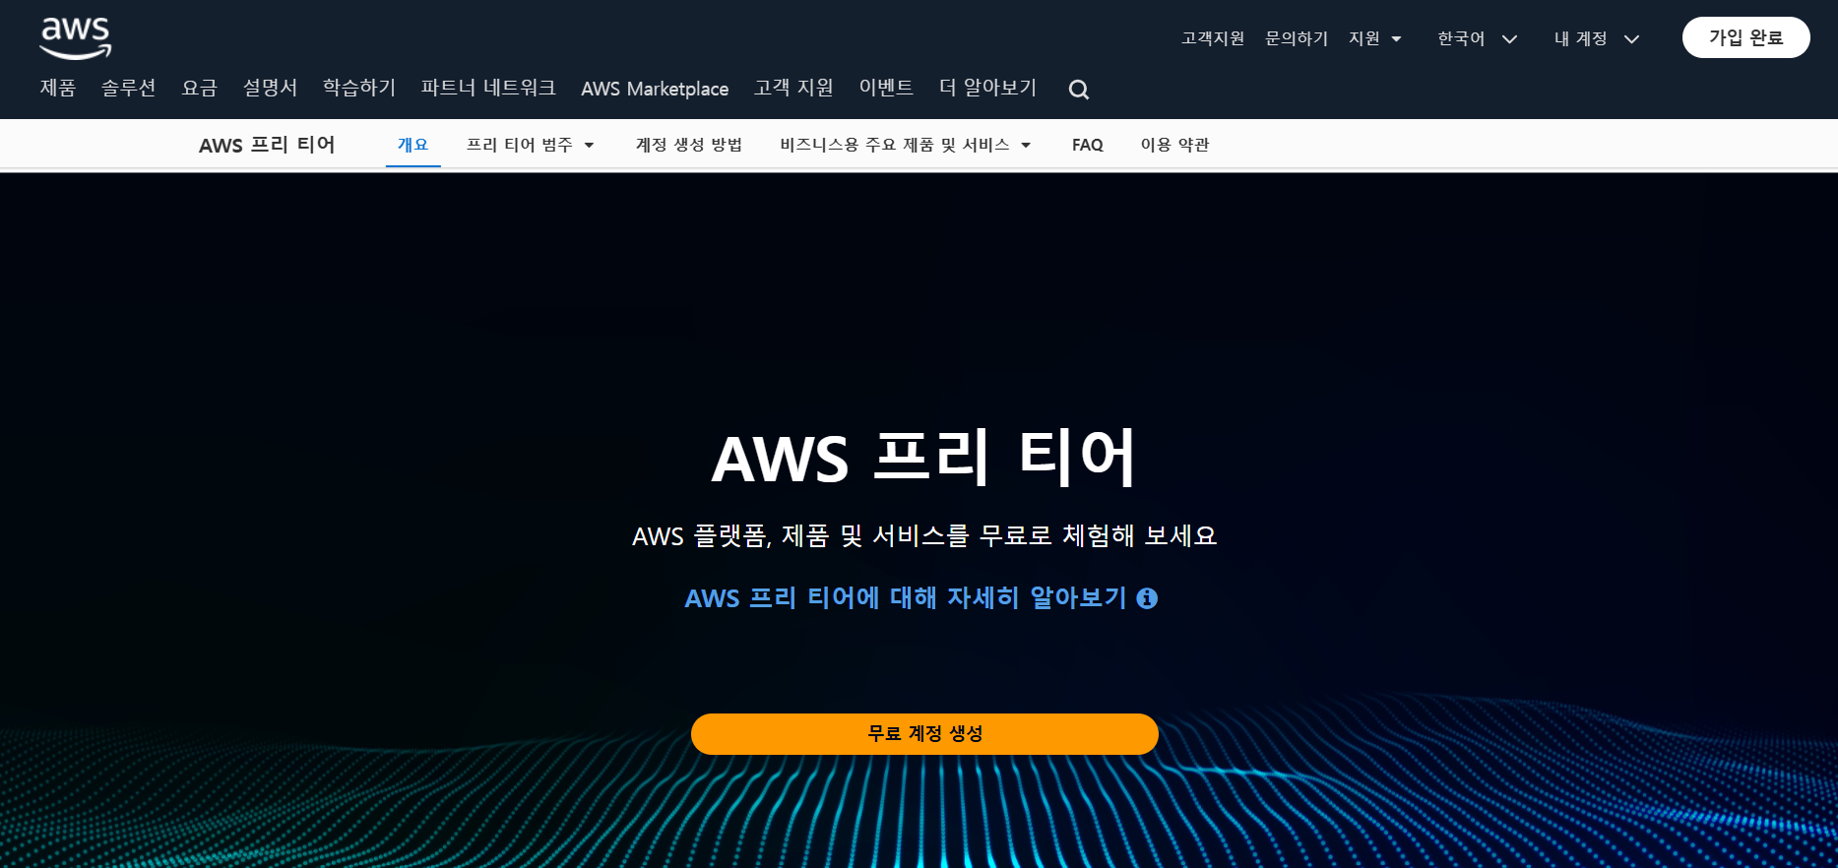Viewport: 1838px width, 868px height.
Task: Select the 개요 tab
Action: pyautogui.click(x=412, y=145)
